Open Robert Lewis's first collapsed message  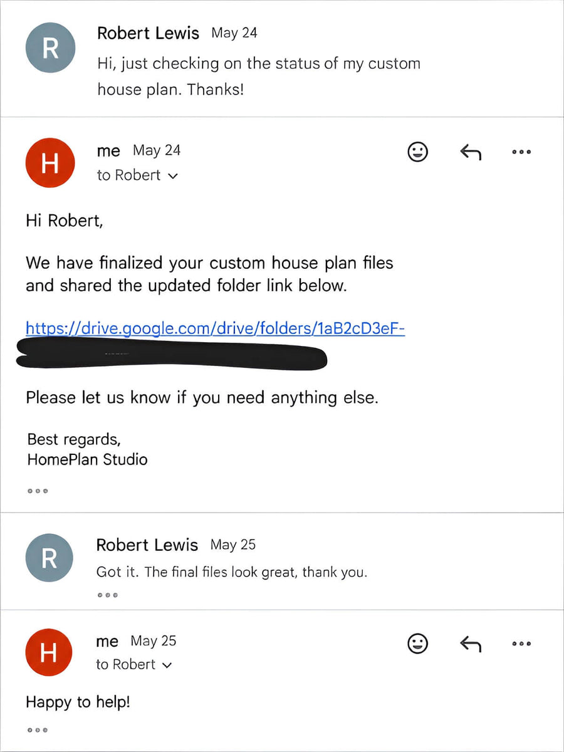[x=282, y=59]
